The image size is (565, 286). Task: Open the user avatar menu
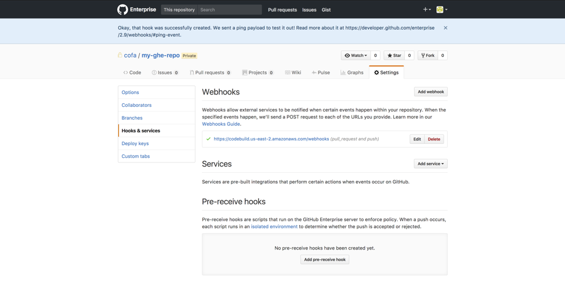pos(442,10)
